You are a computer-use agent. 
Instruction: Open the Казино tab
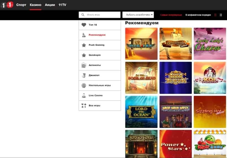coord(35,5)
